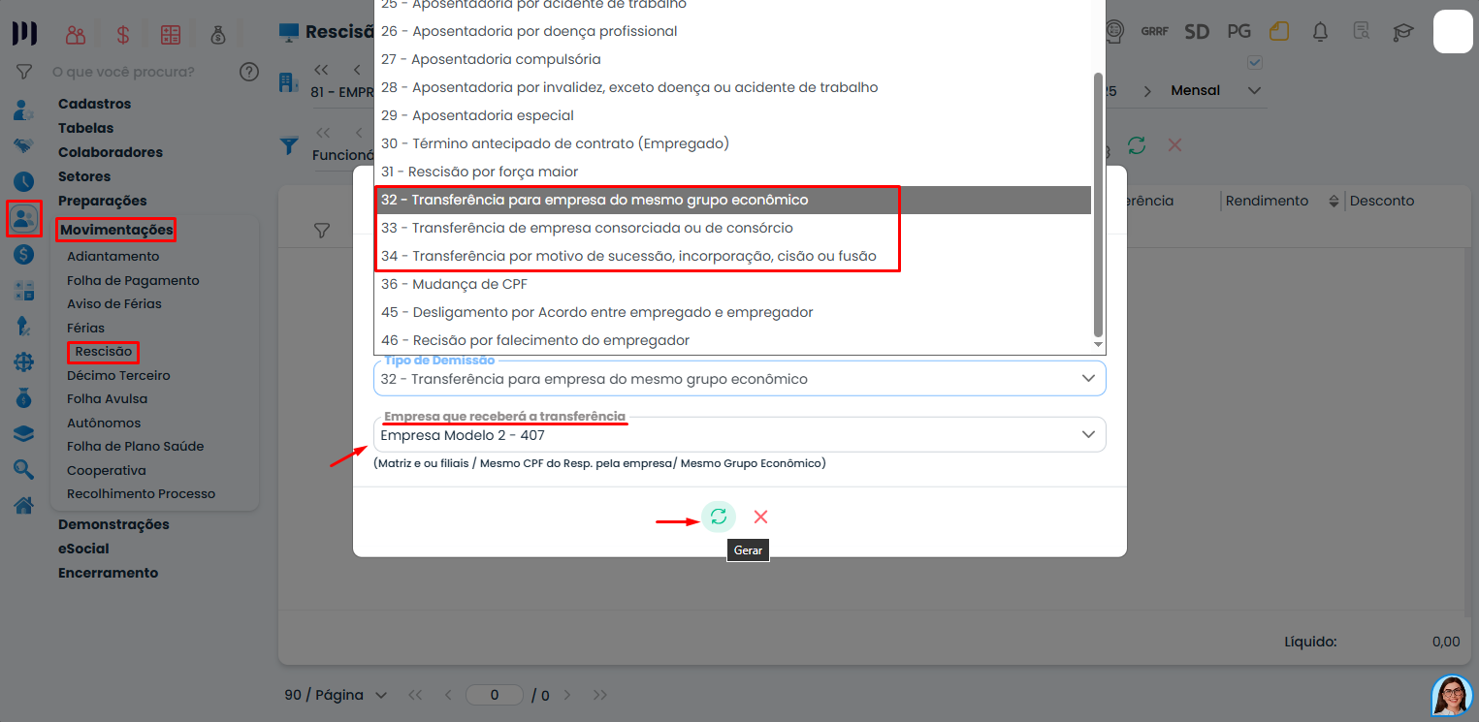This screenshot has width=1479, height=722.
Task: Open the graduation cap training icon
Action: pyautogui.click(x=1402, y=31)
